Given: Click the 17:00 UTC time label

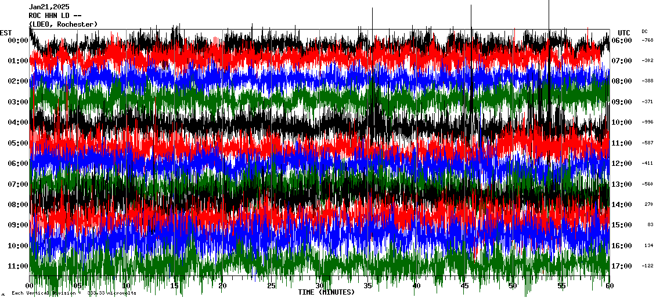Looking at the screenshot, I should point(622,266).
